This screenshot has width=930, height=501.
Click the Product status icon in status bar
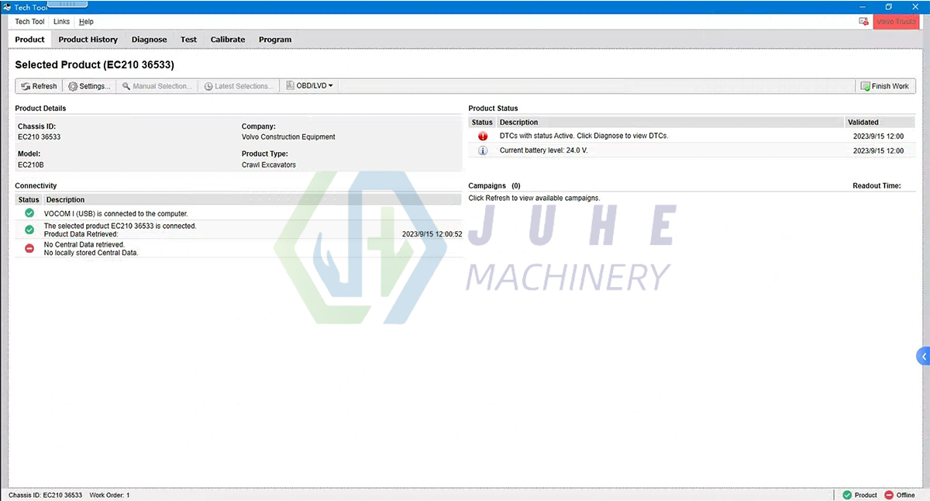coord(847,495)
